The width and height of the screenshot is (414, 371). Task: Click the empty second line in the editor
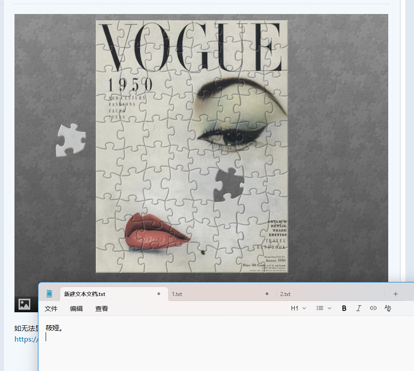point(227,337)
